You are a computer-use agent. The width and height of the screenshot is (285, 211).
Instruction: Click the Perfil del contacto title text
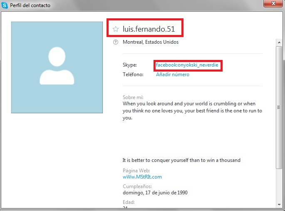30,5
